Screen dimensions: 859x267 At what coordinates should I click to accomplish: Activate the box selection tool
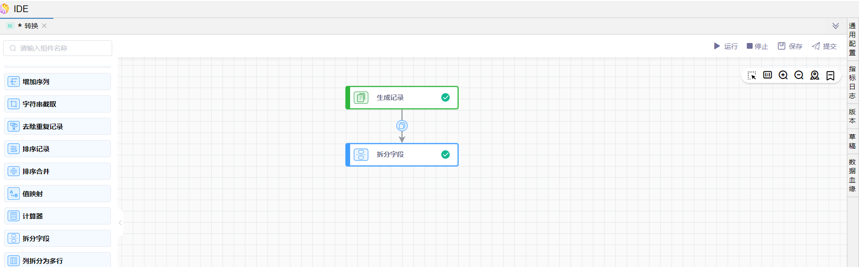click(752, 75)
